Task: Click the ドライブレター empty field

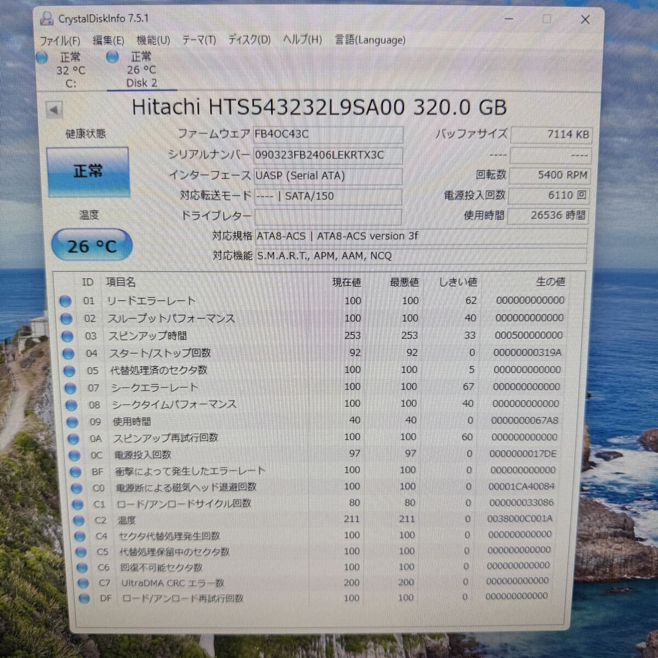Action: click(x=328, y=216)
